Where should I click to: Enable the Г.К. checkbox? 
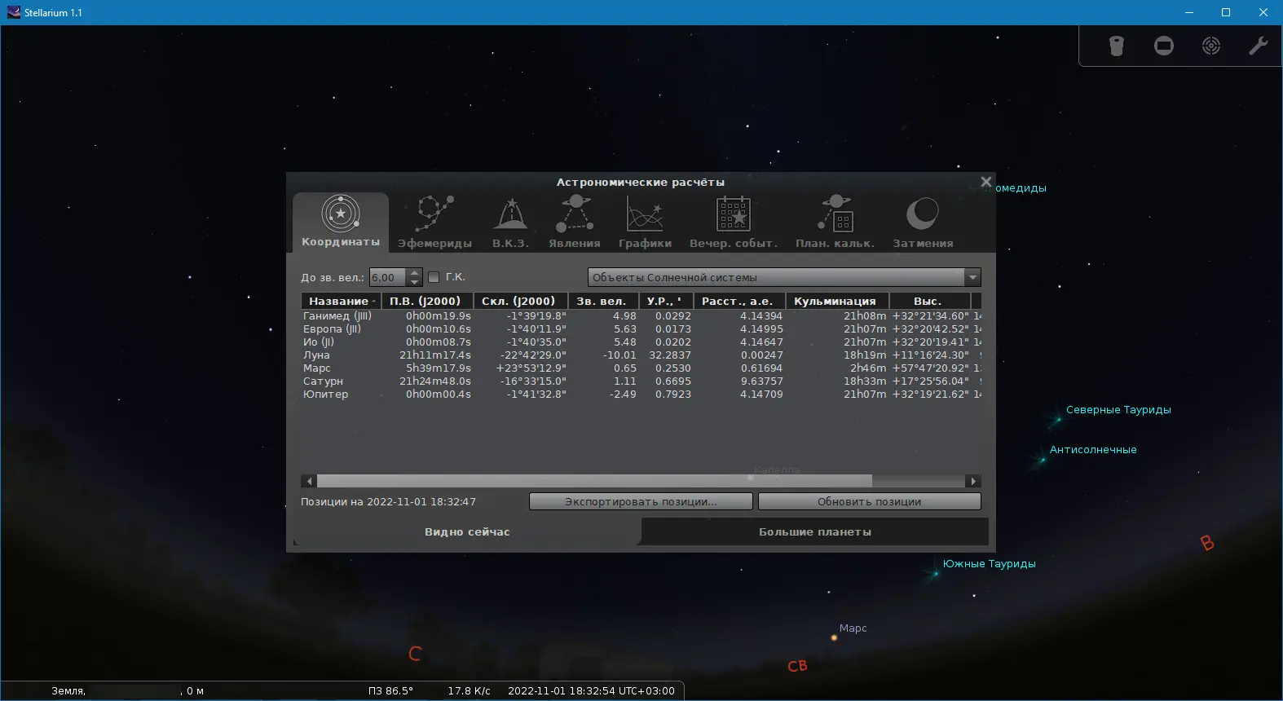coord(434,277)
